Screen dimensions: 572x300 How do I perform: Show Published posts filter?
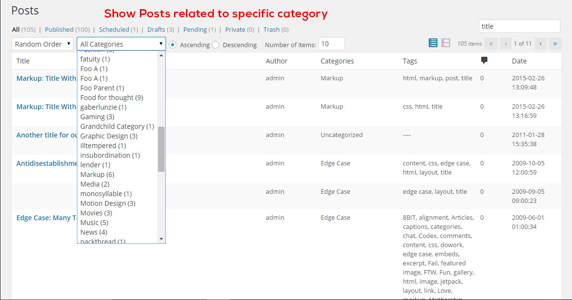[x=59, y=30]
